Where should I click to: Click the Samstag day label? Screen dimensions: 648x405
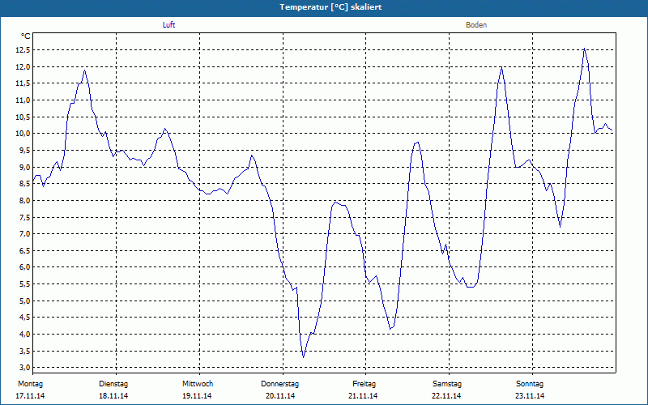tap(447, 384)
